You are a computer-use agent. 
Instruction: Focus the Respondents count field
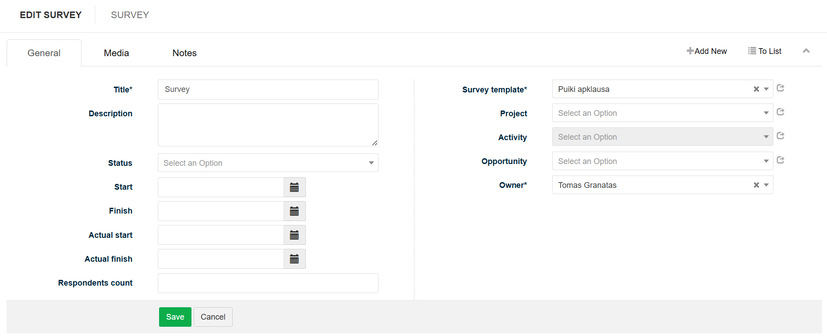(268, 283)
